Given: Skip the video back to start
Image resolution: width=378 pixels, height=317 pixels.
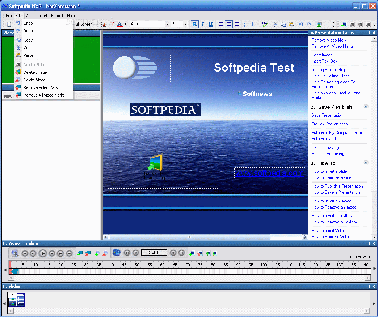Looking at the screenshot, I should (25, 253).
